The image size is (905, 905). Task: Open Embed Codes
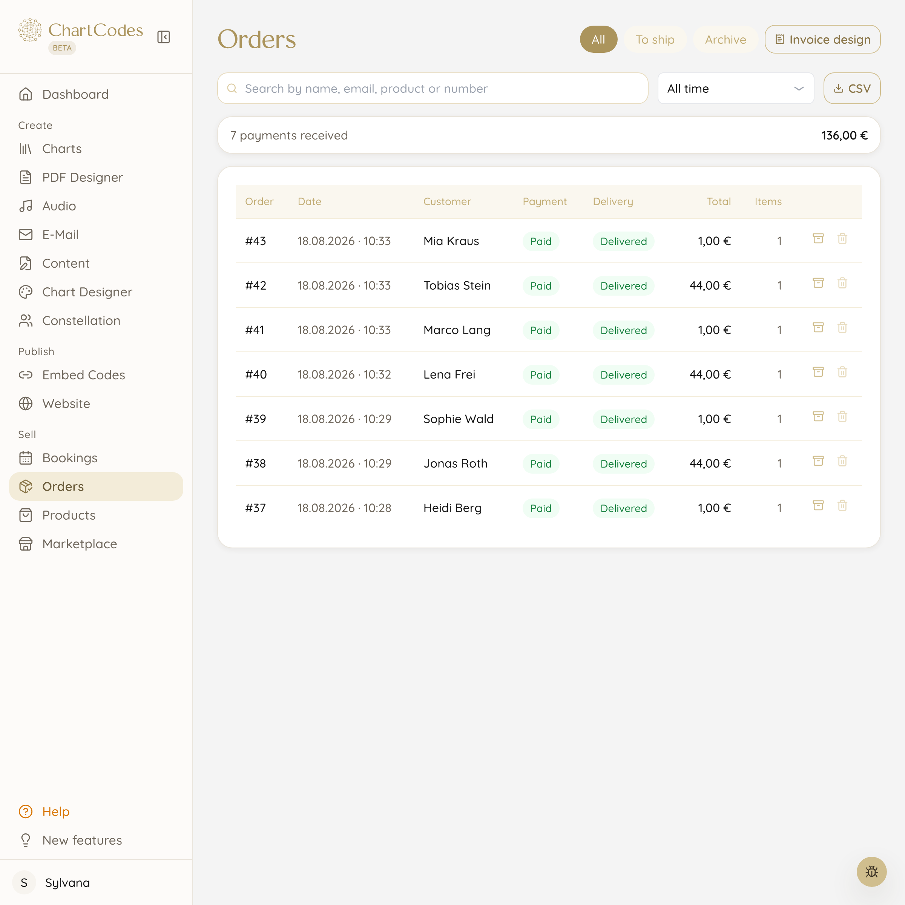coord(96,375)
